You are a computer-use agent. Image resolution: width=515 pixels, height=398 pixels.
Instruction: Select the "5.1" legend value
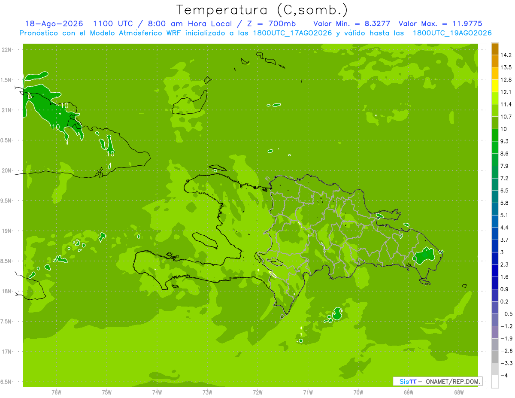504,215
